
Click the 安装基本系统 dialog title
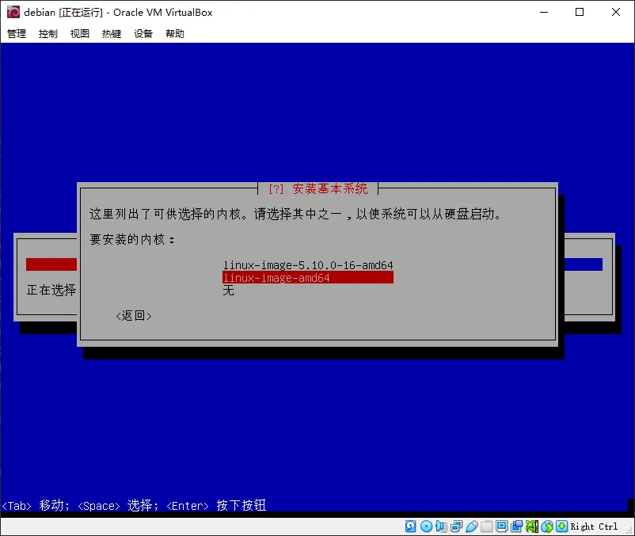pos(330,188)
